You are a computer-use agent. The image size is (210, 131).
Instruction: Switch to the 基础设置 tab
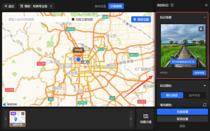[100, 6]
